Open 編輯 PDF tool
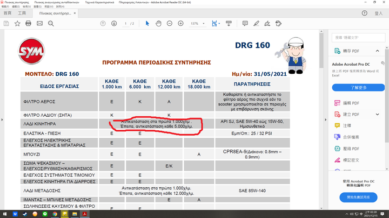This screenshot has width=389, height=218. click(x=351, y=103)
